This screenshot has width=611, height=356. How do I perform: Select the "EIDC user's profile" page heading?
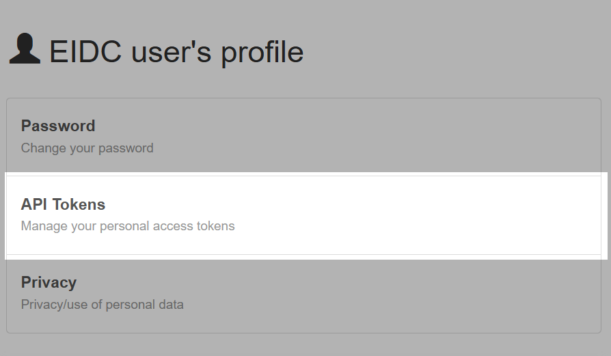[176, 51]
